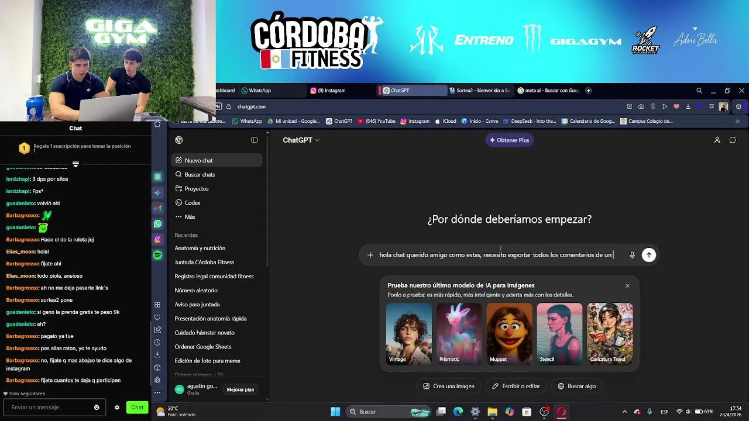Click the plus attach icon in prompt box

pos(370,254)
